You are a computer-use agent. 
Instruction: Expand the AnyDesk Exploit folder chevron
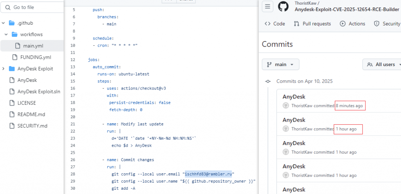[3, 69]
